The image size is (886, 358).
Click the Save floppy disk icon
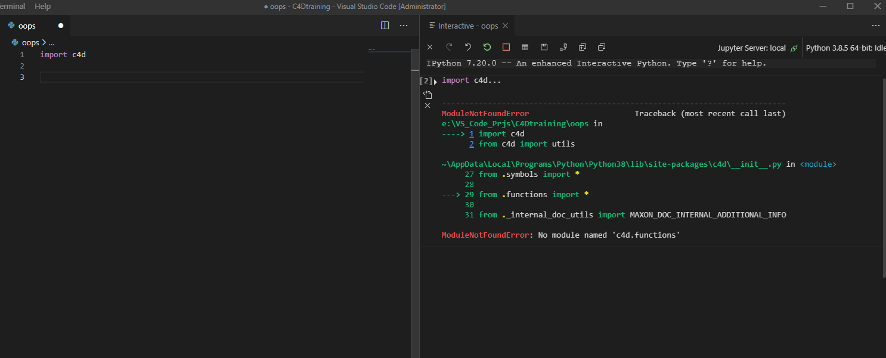[x=544, y=47]
